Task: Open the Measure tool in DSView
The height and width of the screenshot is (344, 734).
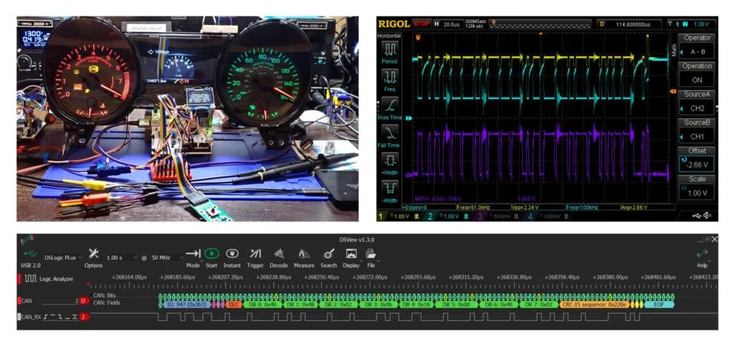Action: click(304, 254)
